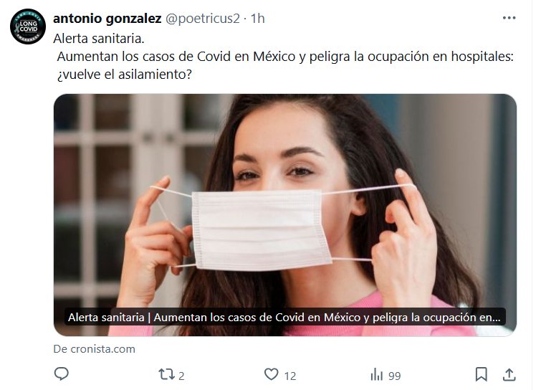Screen dimensions: 536x390
Task: Click the like count 12
Action: 290,376
